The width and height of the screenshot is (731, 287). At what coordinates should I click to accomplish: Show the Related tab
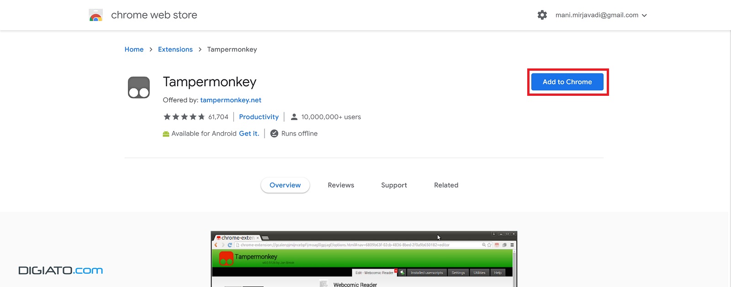[446, 185]
